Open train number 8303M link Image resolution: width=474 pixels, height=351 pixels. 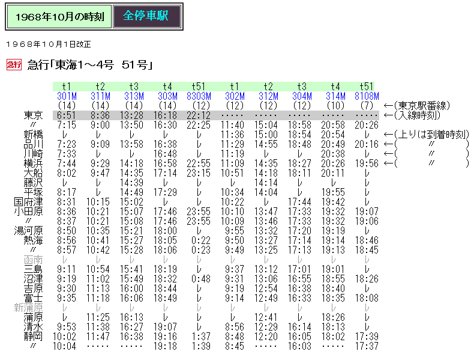pos(199,96)
